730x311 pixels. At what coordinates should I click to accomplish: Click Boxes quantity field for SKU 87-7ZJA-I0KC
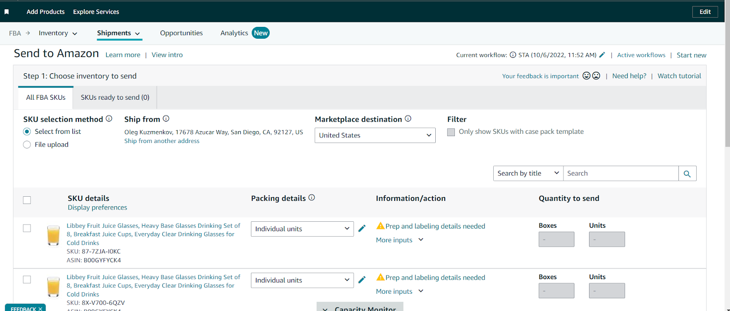pos(556,240)
